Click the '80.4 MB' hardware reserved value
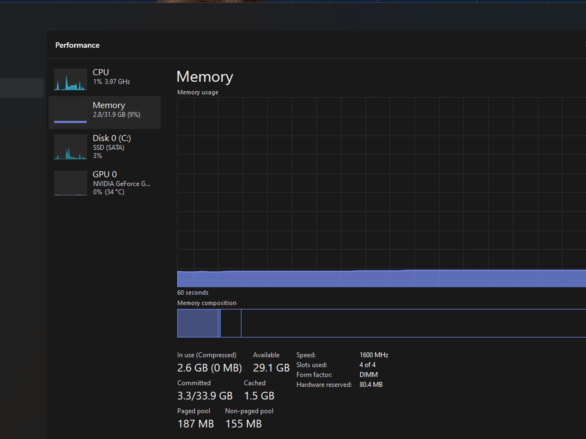The width and height of the screenshot is (586, 439). tap(371, 384)
